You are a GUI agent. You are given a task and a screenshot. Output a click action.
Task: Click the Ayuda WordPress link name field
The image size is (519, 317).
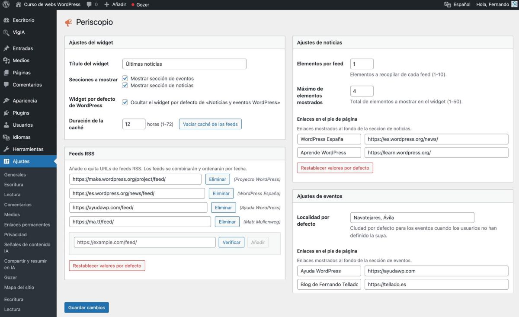click(x=329, y=271)
